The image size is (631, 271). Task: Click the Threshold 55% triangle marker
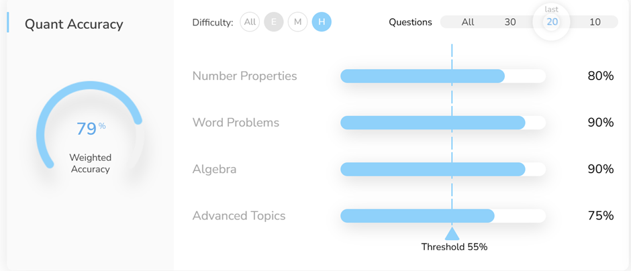pyautogui.click(x=452, y=233)
